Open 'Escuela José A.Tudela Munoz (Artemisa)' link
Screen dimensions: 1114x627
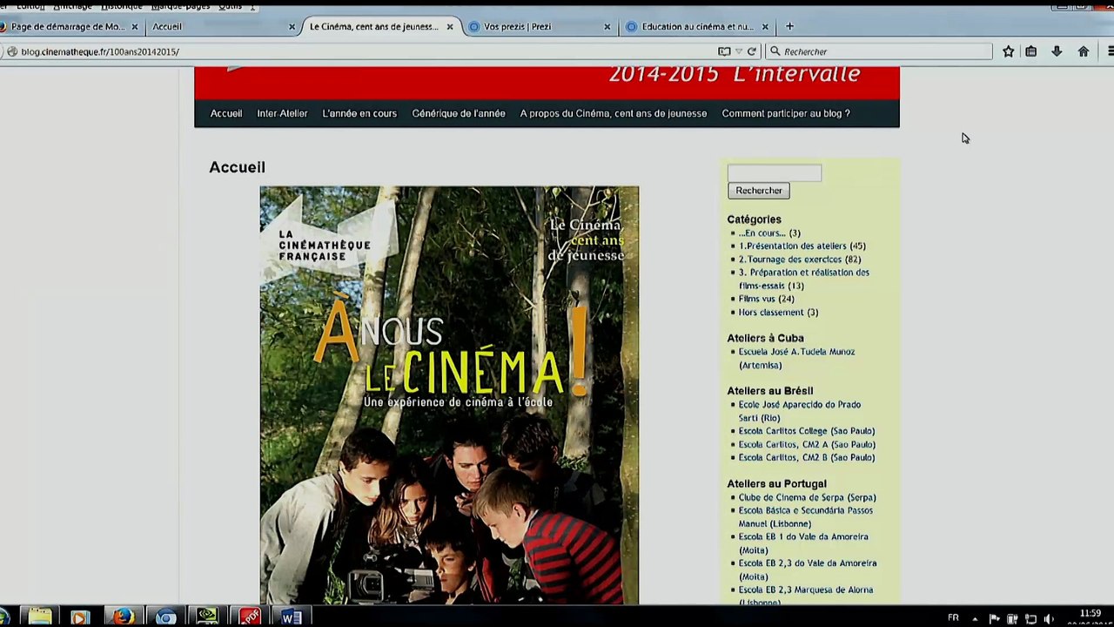[796, 359]
